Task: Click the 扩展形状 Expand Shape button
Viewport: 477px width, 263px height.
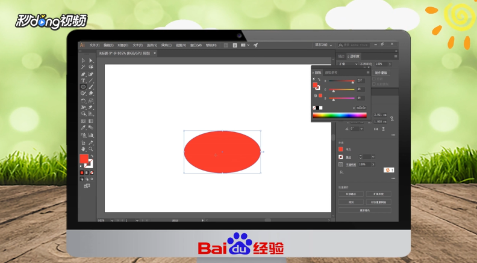Action: pos(378,194)
